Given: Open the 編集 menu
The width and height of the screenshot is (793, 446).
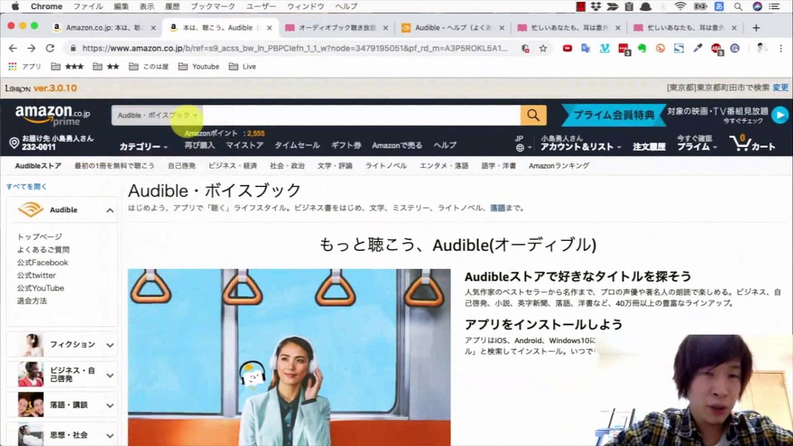Looking at the screenshot, I should (121, 7).
